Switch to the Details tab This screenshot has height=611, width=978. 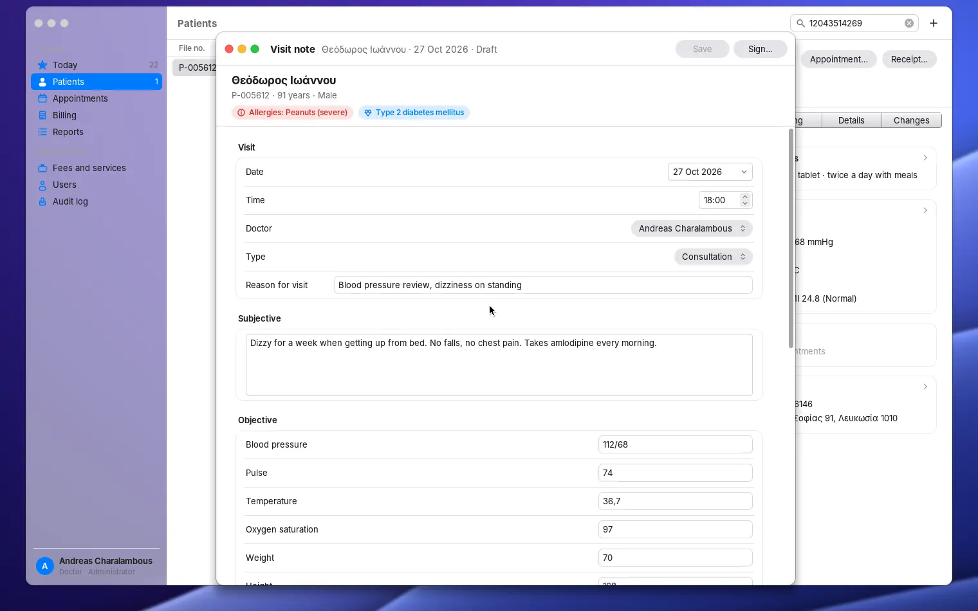pos(851,120)
